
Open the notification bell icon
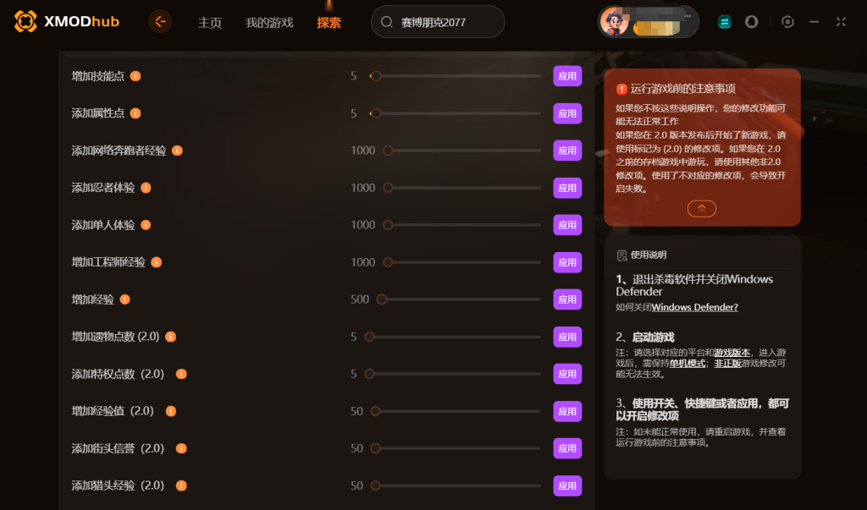point(751,21)
